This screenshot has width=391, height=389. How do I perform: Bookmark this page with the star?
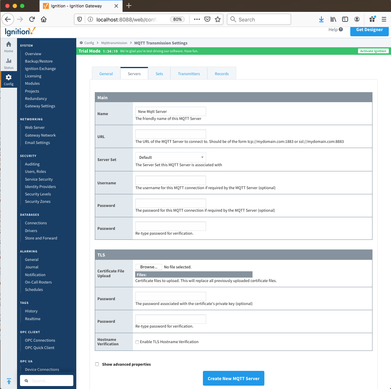coord(218,19)
